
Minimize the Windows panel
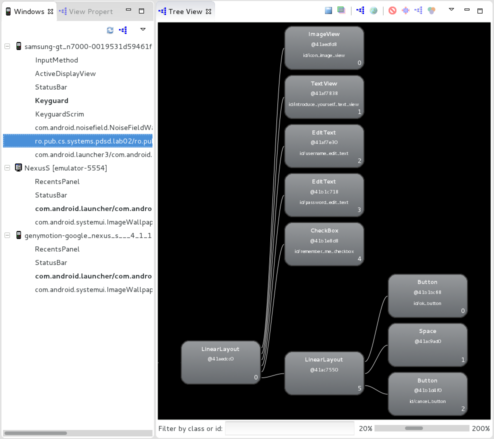128,10
